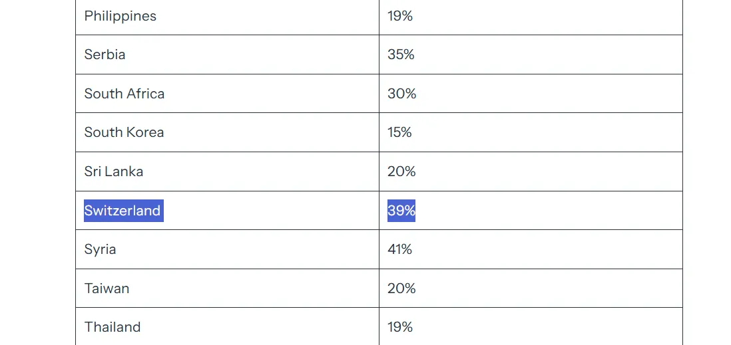Click the highlighted 39% value
This screenshot has width=731, height=345.
pos(401,211)
